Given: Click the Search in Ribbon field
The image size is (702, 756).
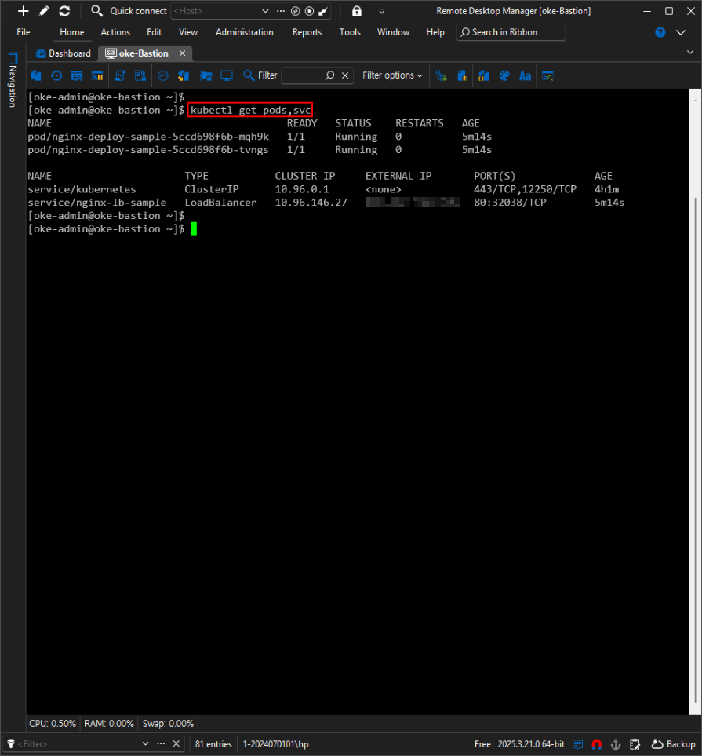Looking at the screenshot, I should tap(511, 32).
